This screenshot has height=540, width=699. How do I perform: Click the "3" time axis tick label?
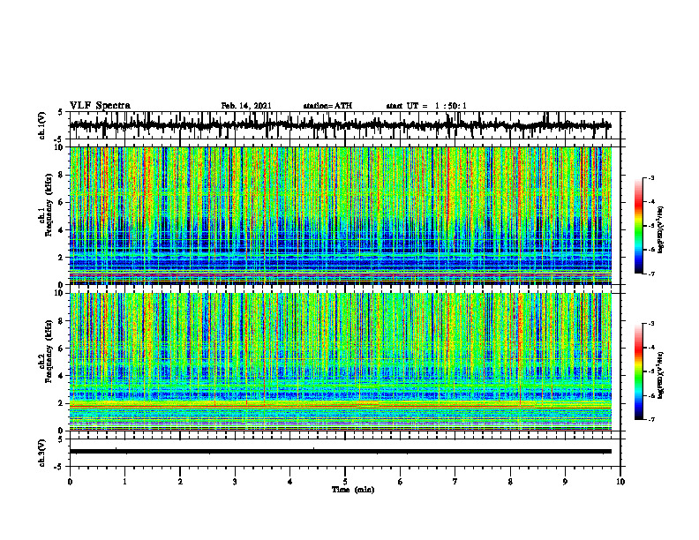click(235, 482)
